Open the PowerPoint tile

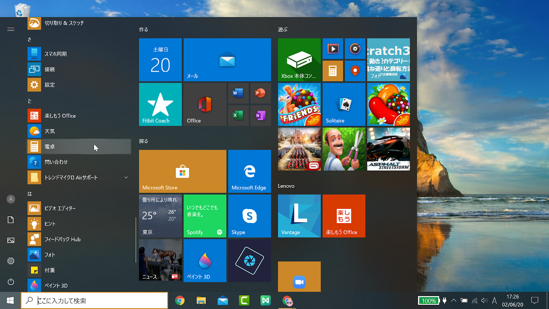coord(260,93)
